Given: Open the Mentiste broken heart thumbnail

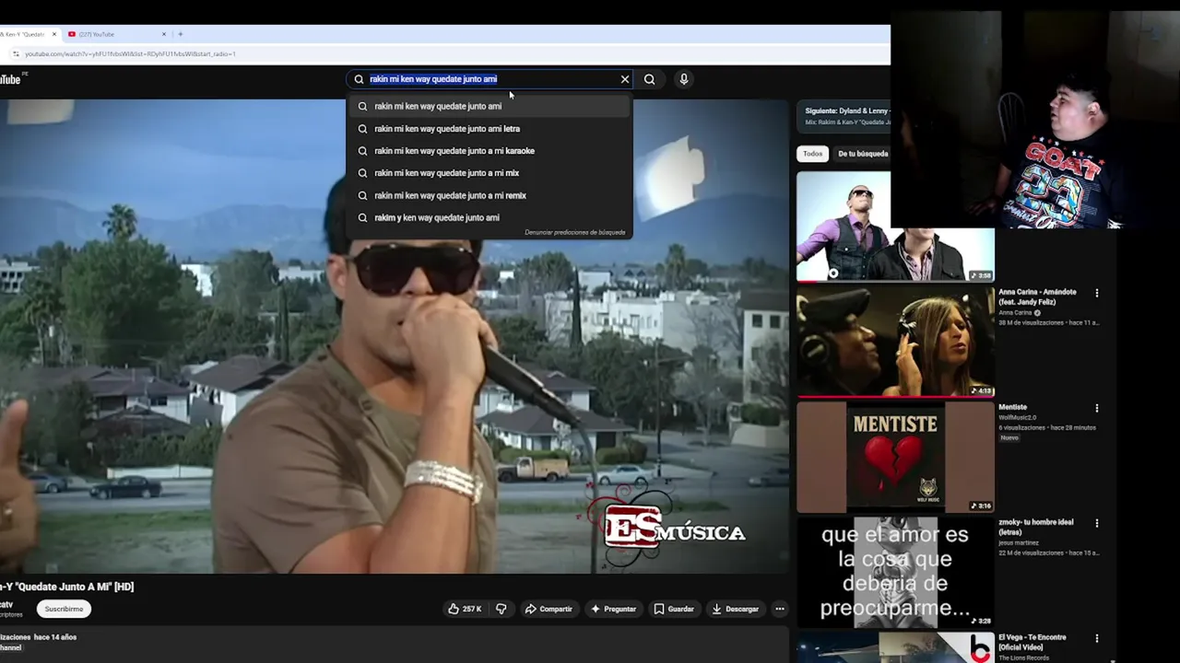Looking at the screenshot, I should [x=895, y=457].
